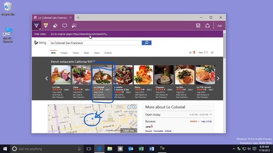Viewport: 273px width, 153px height.
Task: Select the Web search tab
Action: 53,53
